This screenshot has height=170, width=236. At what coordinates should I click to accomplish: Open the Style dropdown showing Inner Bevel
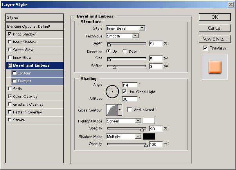[x=126, y=28]
